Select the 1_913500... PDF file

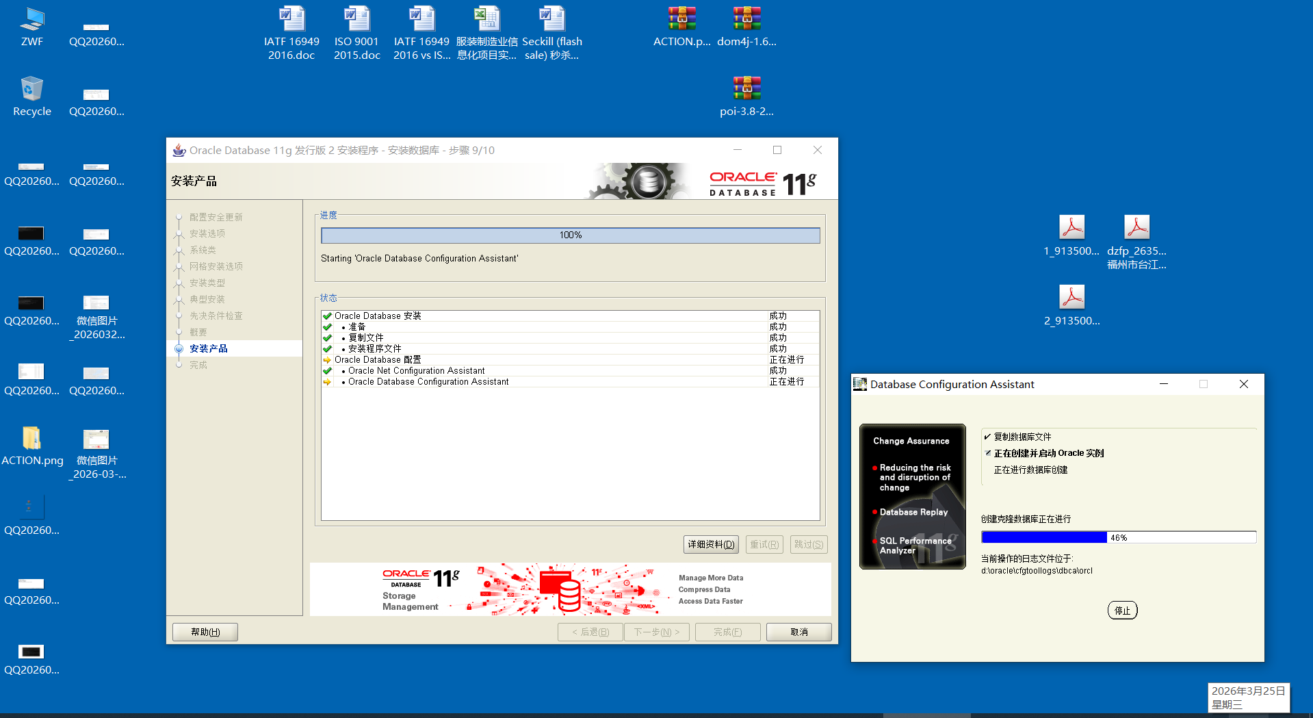pyautogui.click(x=1071, y=236)
